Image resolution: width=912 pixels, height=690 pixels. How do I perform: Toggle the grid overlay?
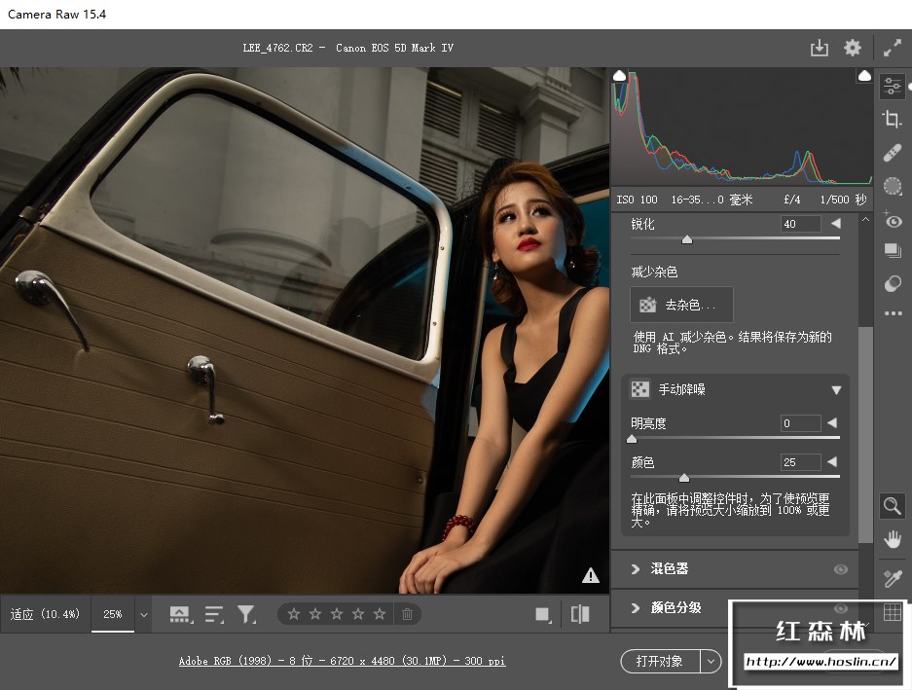892,612
